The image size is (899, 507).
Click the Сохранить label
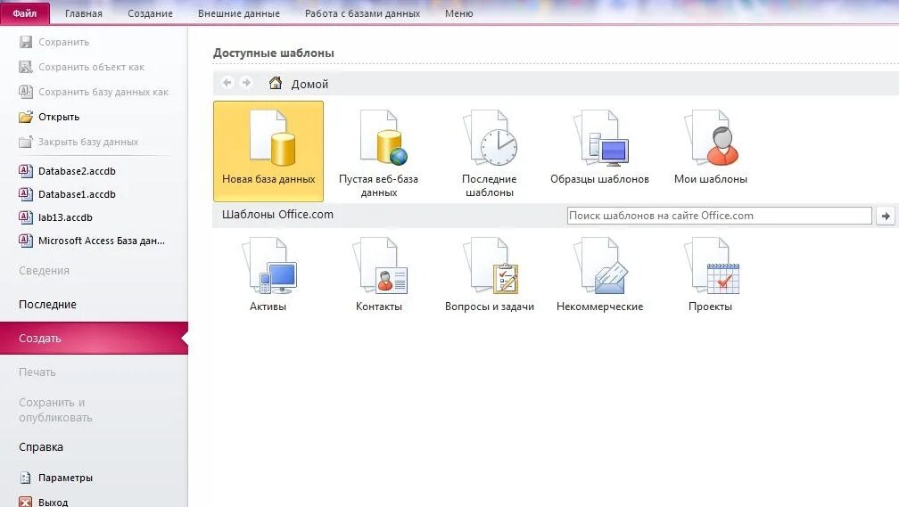[63, 42]
